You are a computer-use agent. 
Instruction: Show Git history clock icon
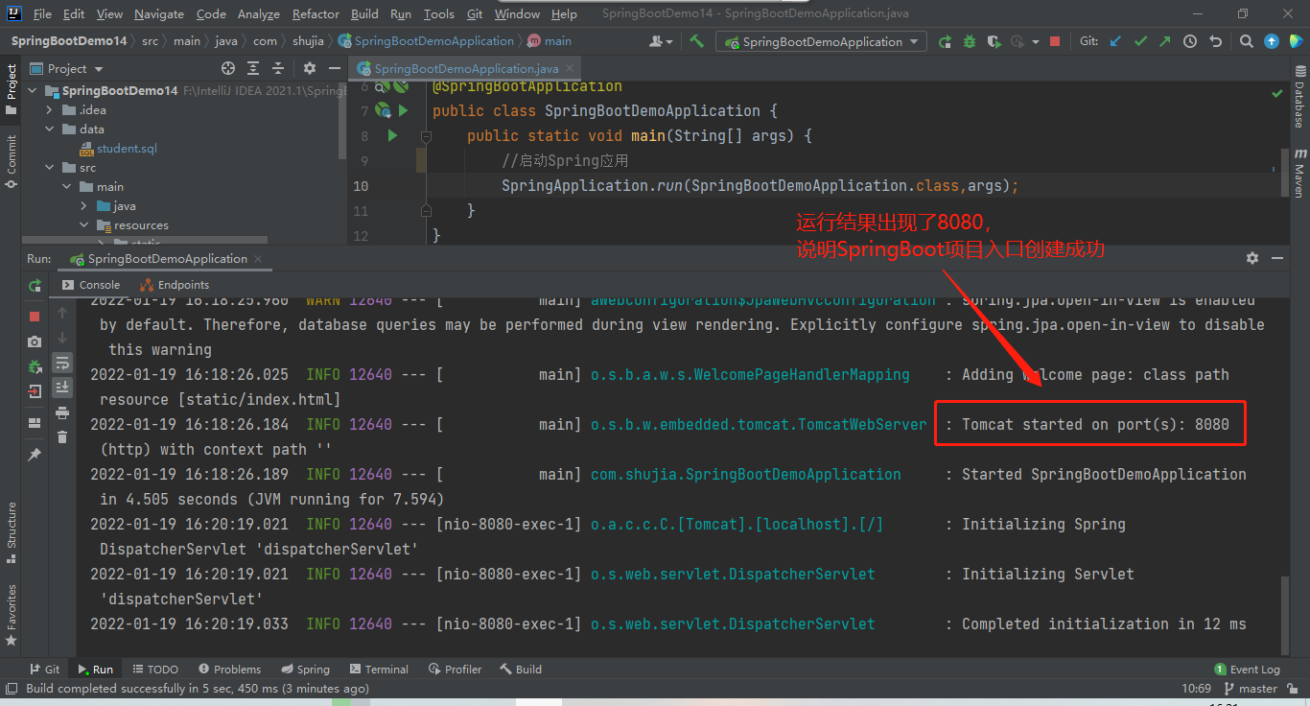(x=1190, y=41)
